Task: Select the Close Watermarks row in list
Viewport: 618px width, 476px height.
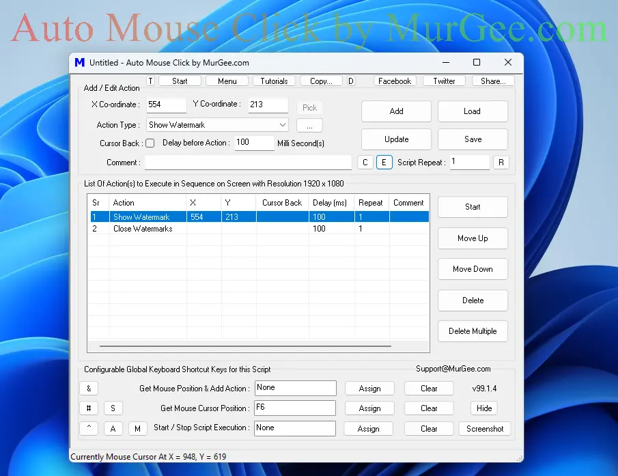Action: click(259, 229)
